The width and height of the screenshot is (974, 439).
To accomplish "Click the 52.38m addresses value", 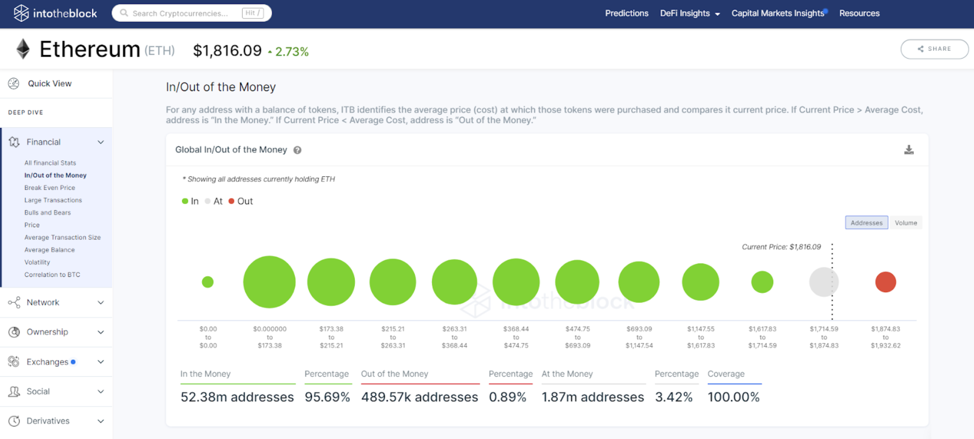I will (237, 397).
